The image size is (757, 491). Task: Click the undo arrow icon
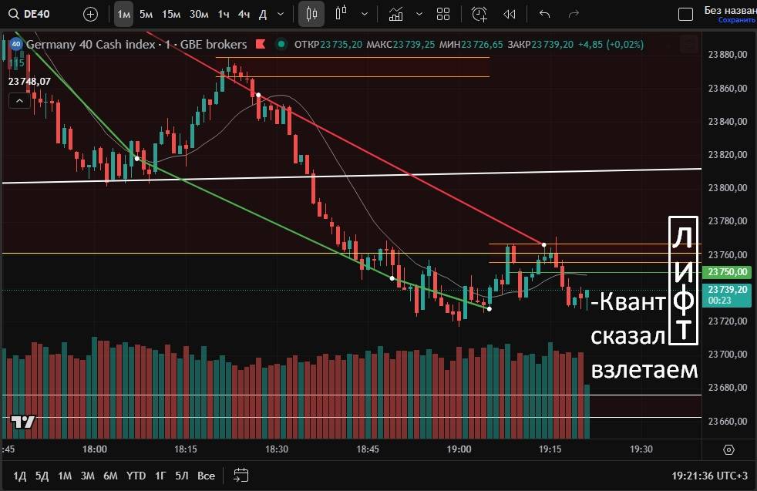coord(545,14)
